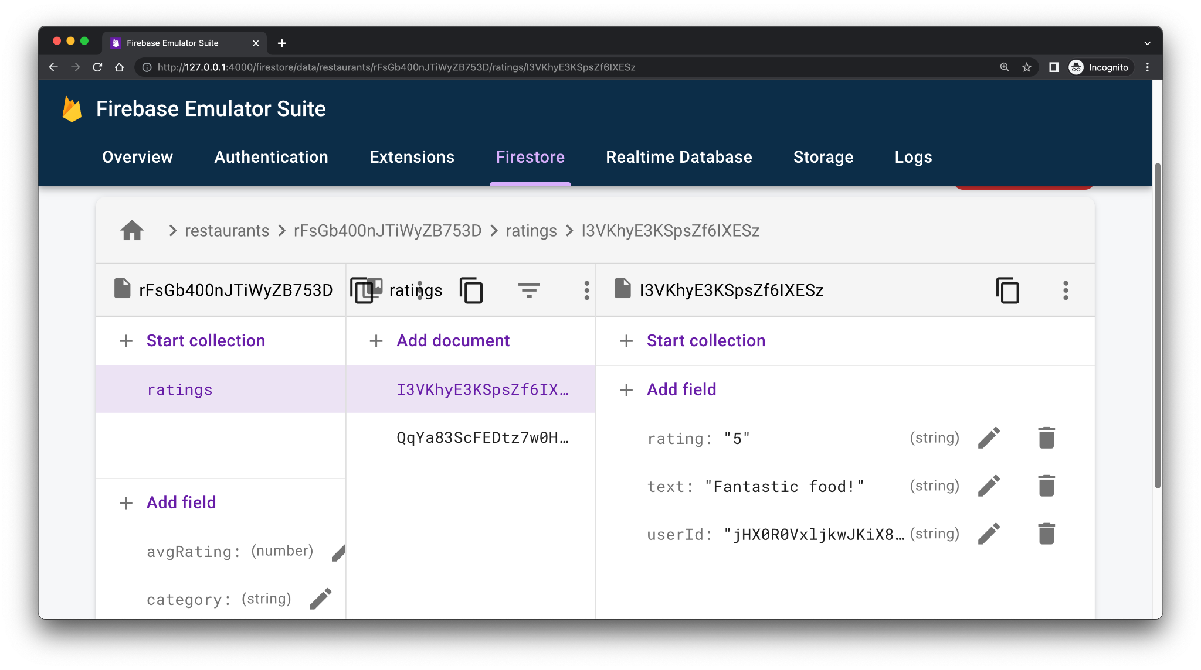The image size is (1201, 670).
Task: Click the delete trash icon for text field
Action: click(x=1045, y=486)
